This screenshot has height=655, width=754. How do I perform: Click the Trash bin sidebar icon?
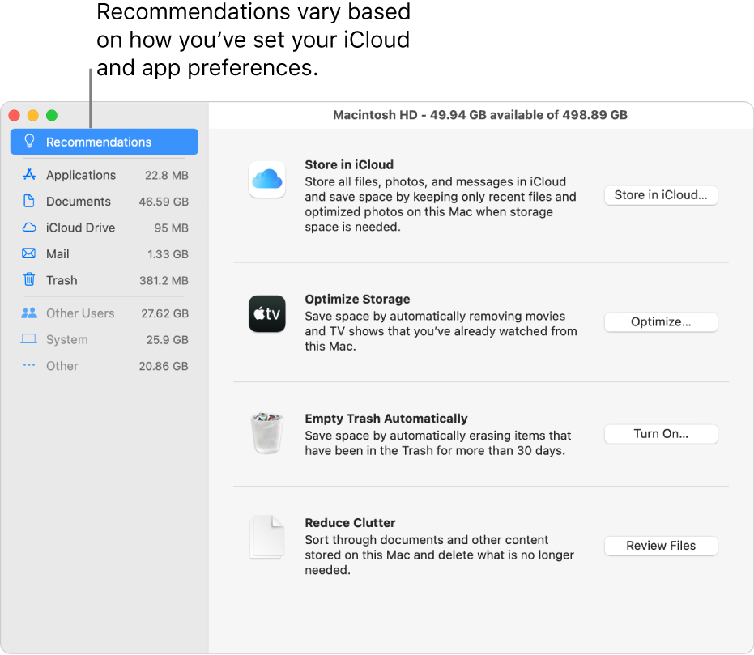coord(29,279)
